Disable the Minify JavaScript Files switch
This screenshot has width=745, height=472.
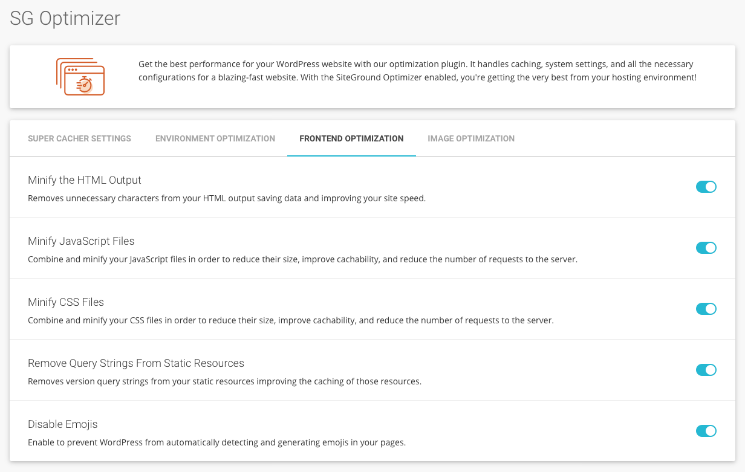(x=706, y=248)
